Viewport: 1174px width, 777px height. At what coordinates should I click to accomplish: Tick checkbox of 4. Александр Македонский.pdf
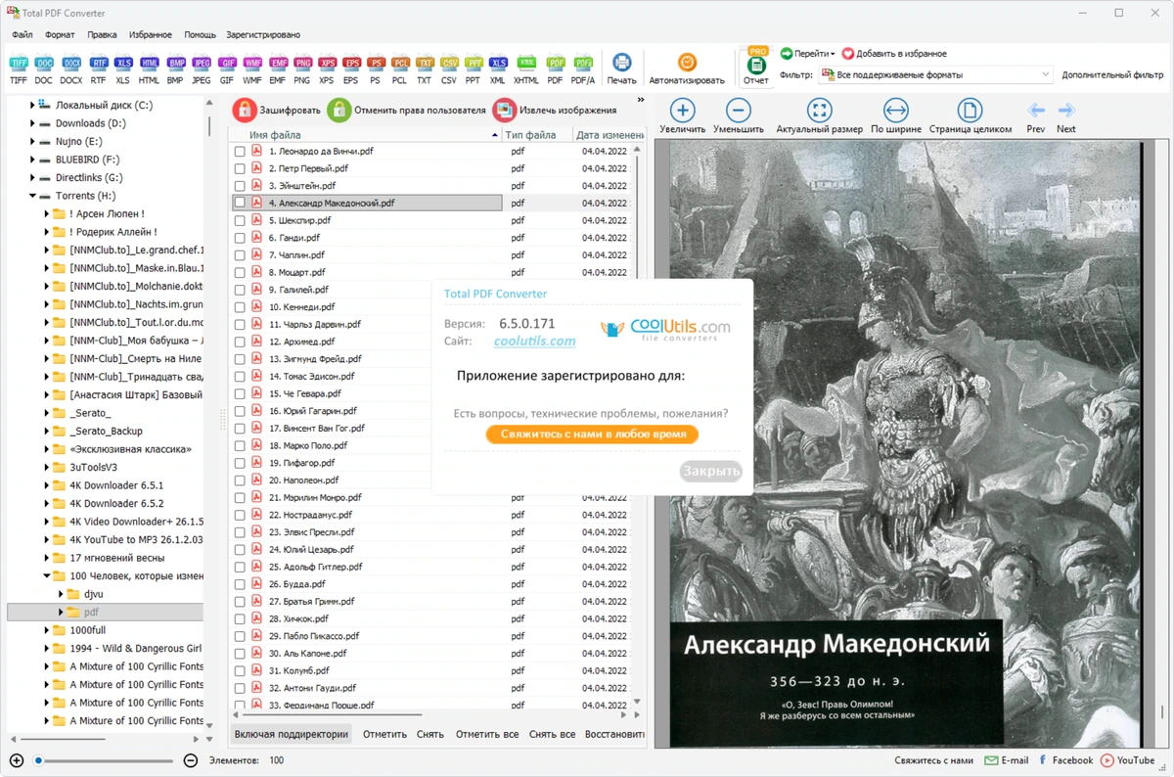coord(240,204)
